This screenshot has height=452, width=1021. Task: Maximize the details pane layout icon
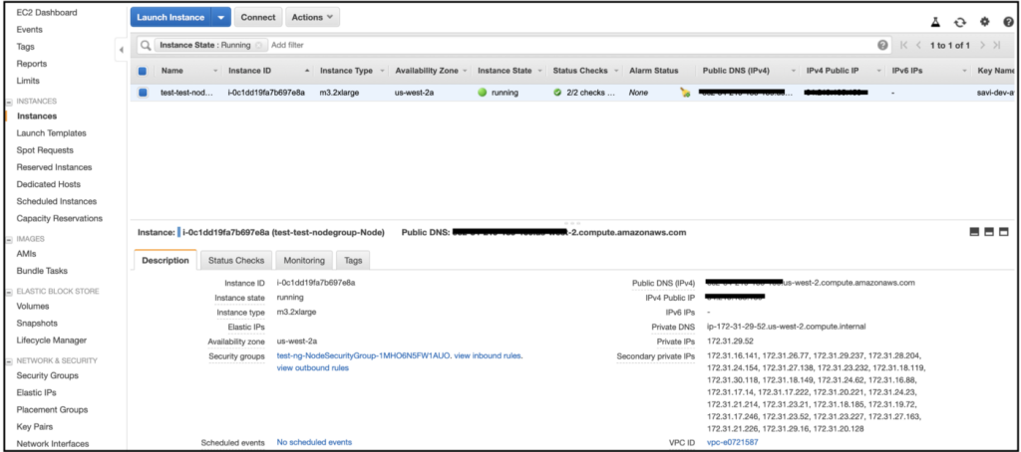pyautogui.click(x=1003, y=232)
